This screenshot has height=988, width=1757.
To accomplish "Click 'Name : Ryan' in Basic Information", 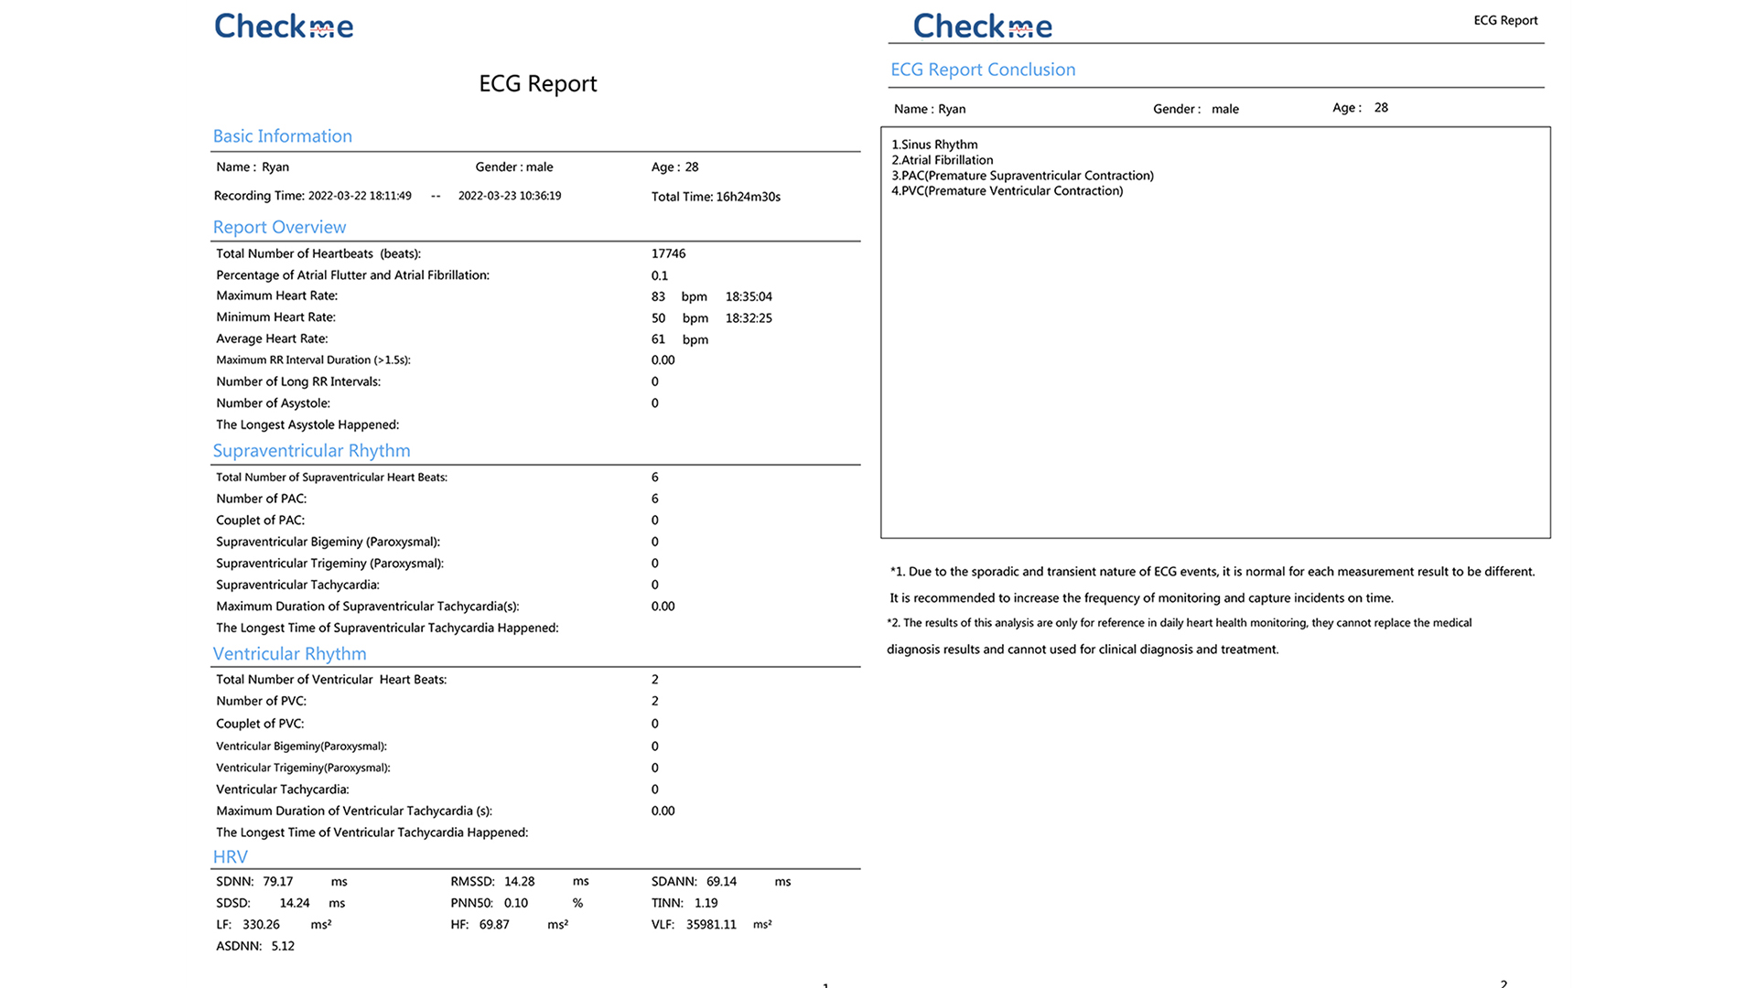I will [x=253, y=166].
